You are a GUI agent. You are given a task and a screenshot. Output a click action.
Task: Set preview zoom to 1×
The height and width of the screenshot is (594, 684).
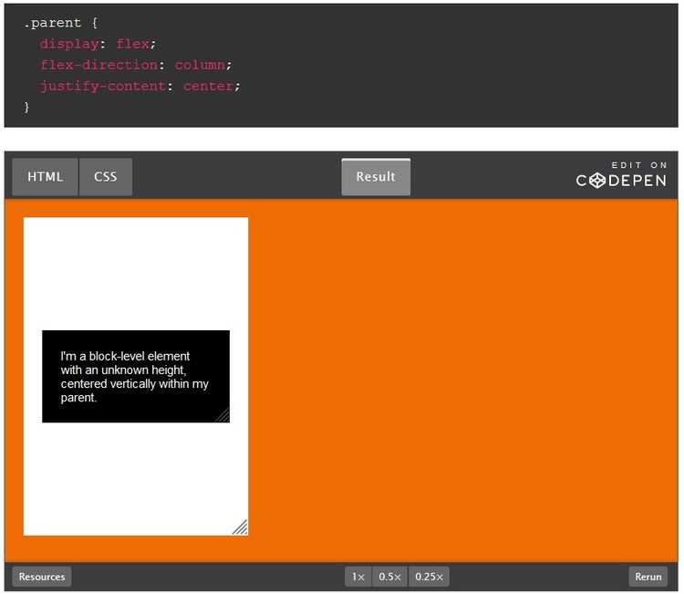tap(358, 577)
